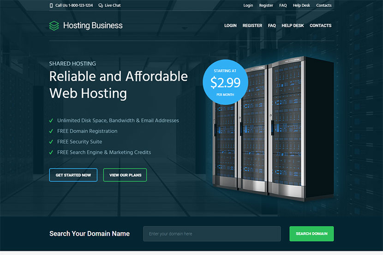Open FAQ in the top utility bar

283,6
